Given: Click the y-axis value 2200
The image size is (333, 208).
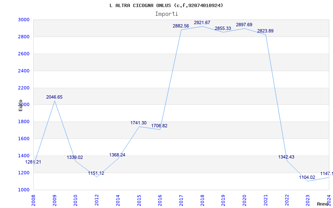Looking at the screenshot, I should tap(24, 88).
